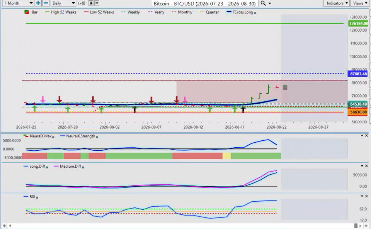The height and width of the screenshot is (229, 371).
Task: Open the dropdown arrow beside search icon
Action: point(270,3)
